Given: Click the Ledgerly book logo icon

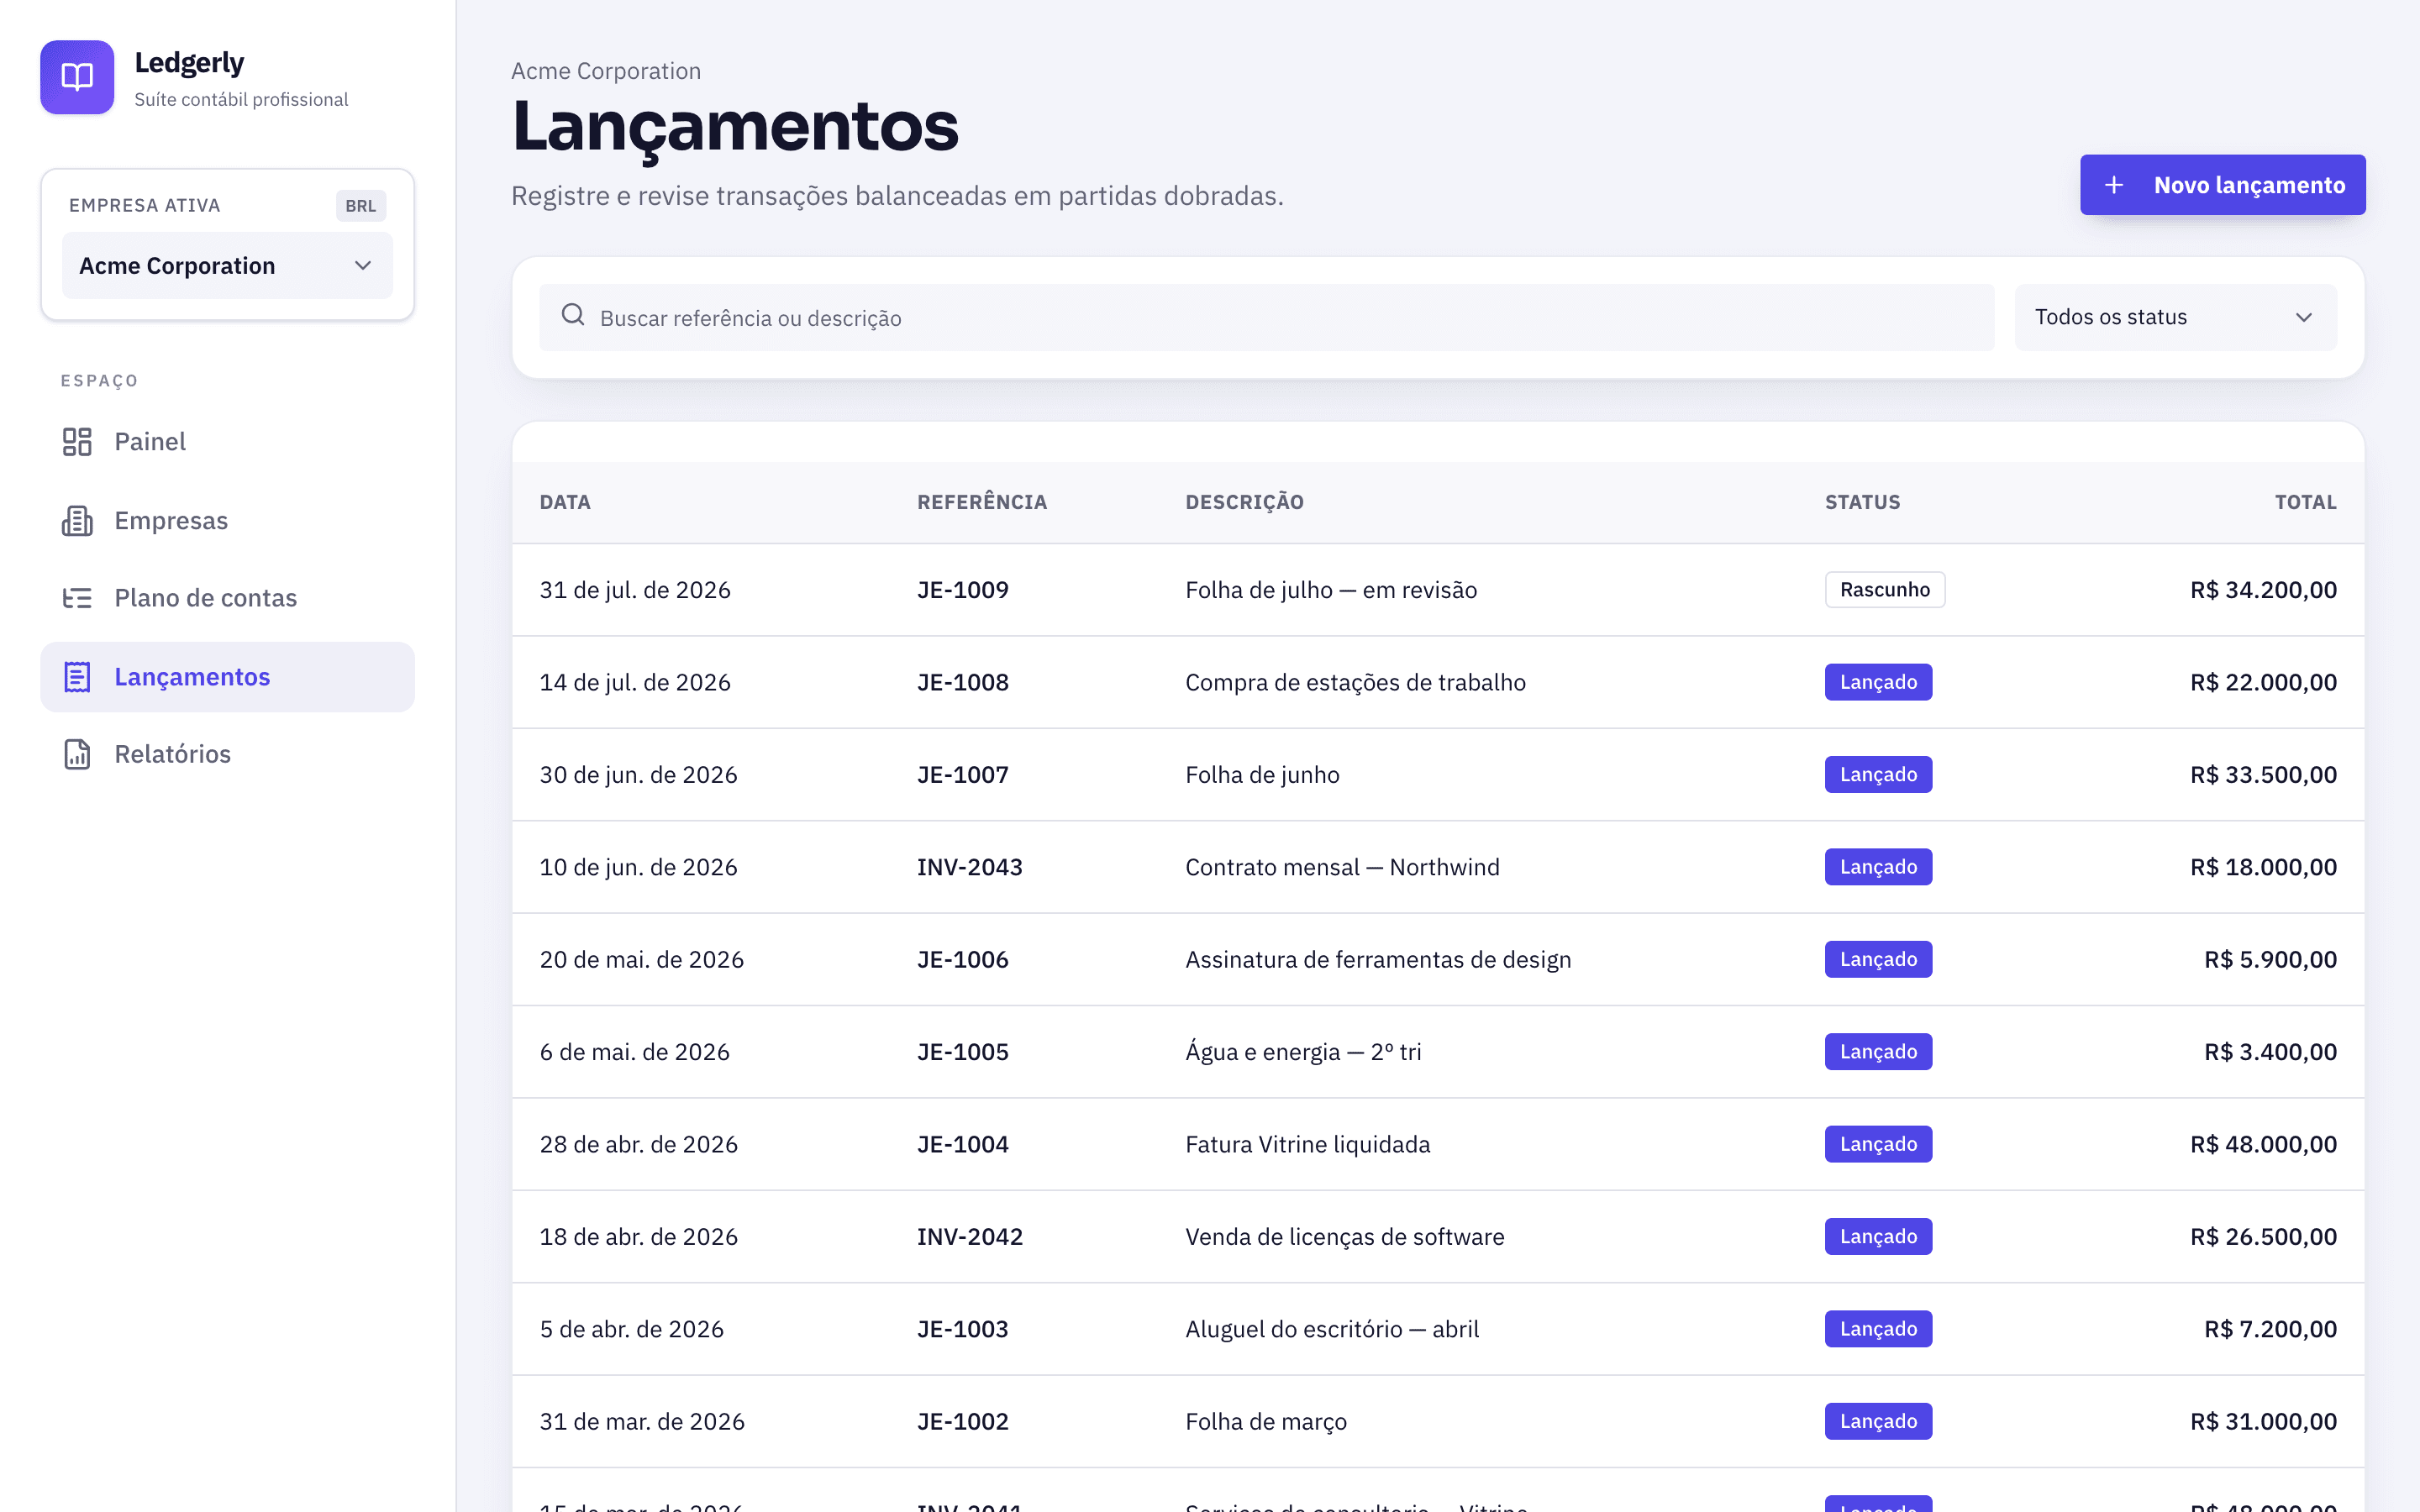Looking at the screenshot, I should point(77,77).
